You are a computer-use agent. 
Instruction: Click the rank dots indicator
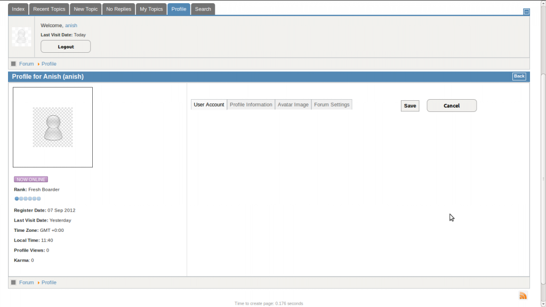click(x=28, y=199)
